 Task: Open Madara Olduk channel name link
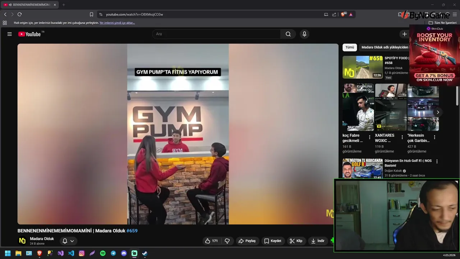click(42, 239)
